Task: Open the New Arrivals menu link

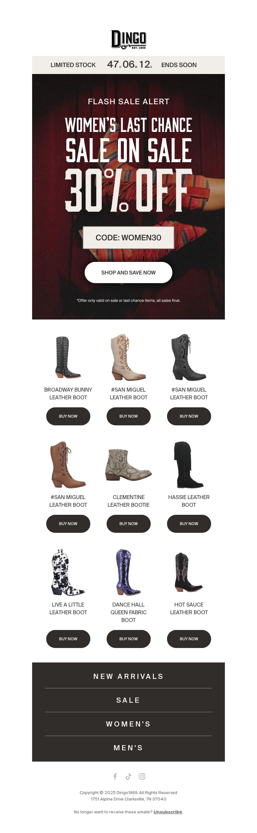Action: tap(128, 676)
